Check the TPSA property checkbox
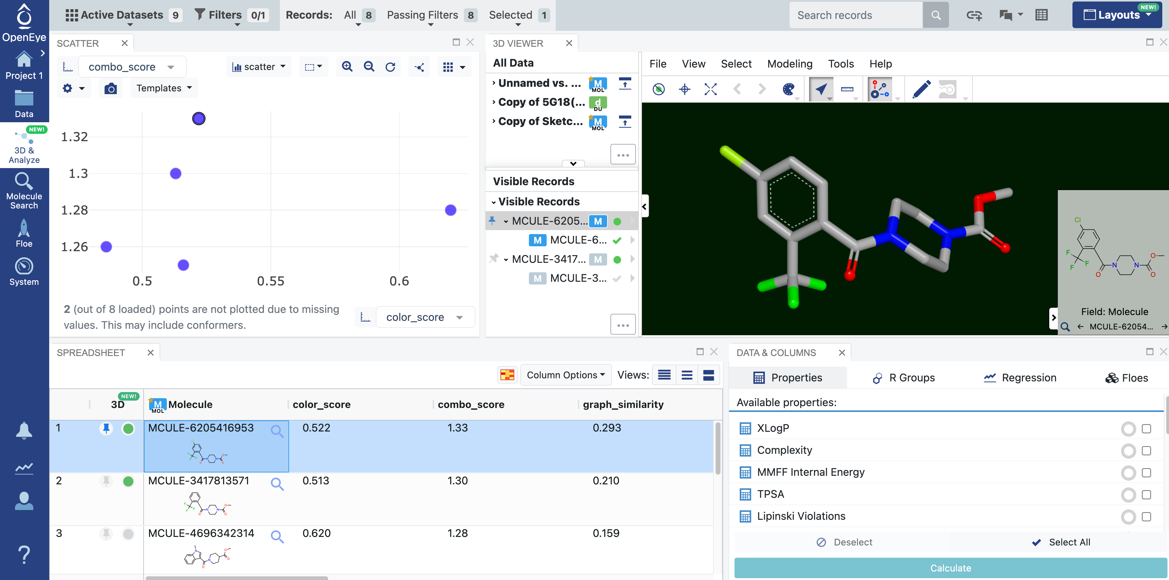This screenshot has height=580, width=1169. 1146,495
